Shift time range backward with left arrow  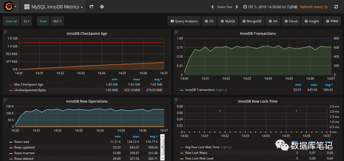click(x=212, y=7)
